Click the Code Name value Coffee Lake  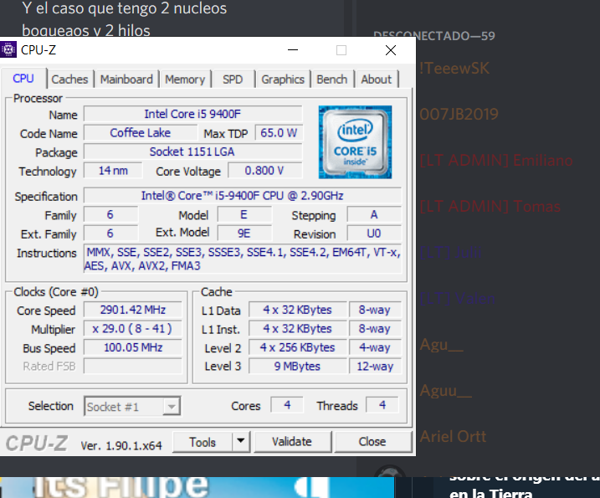coord(141,133)
